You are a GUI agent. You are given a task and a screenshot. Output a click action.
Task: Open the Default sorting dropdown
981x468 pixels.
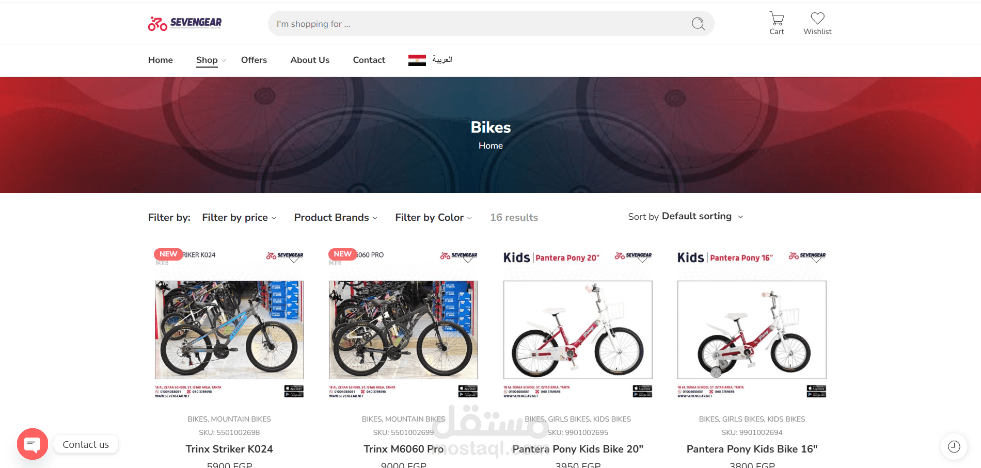pos(702,216)
